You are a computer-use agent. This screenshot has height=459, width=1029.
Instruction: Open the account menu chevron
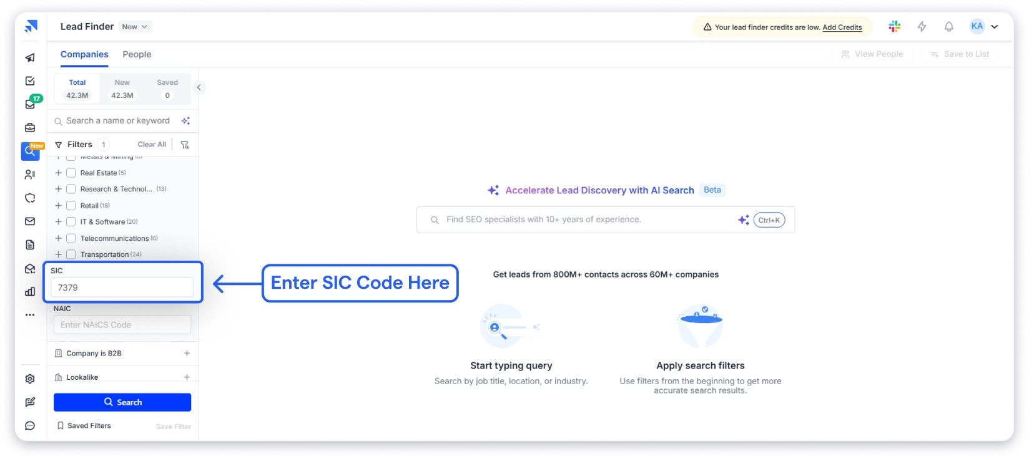(995, 26)
